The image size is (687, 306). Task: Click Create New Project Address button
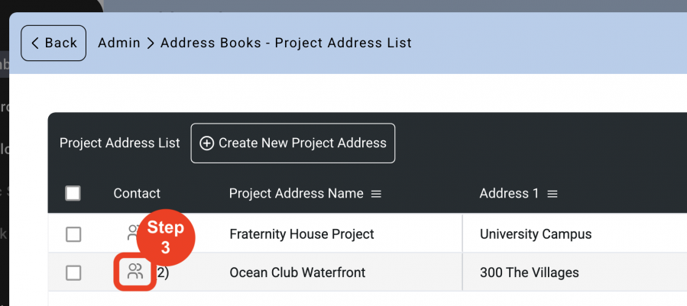point(293,143)
